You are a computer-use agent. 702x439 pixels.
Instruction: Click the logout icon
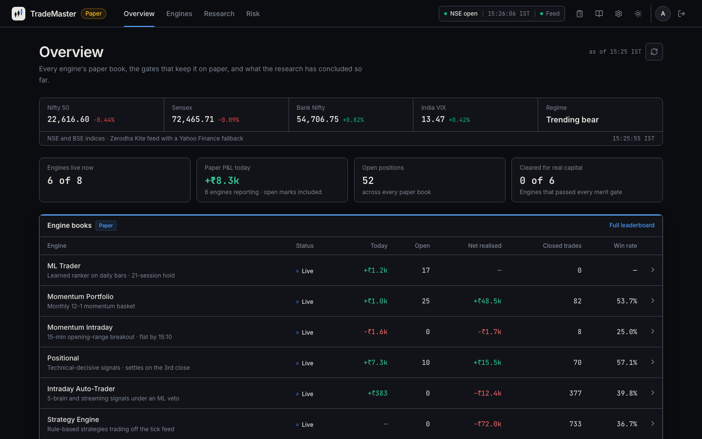point(682,14)
